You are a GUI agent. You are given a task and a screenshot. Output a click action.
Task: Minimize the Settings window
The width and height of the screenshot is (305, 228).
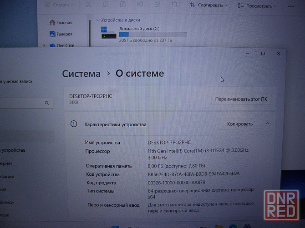pos(247,53)
